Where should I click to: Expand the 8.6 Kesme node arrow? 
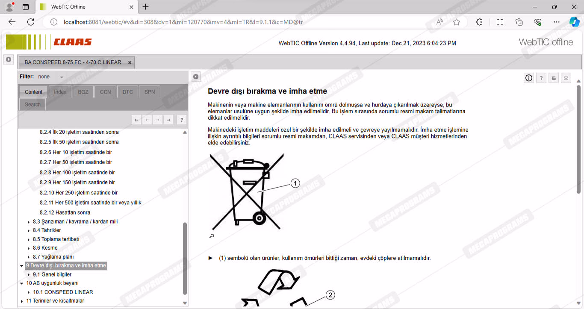coord(29,248)
